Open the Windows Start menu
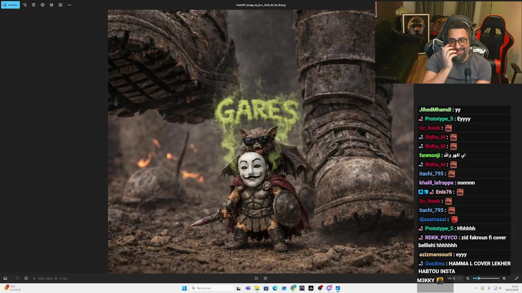Image resolution: width=522 pixels, height=293 pixels. coord(184,288)
